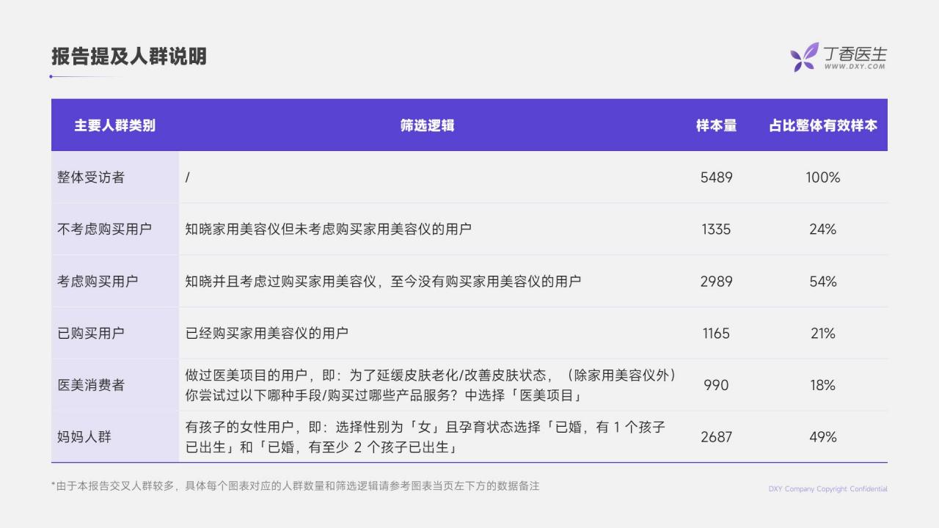Click the WWW.DXY.COM text under logo

pyautogui.click(x=855, y=67)
